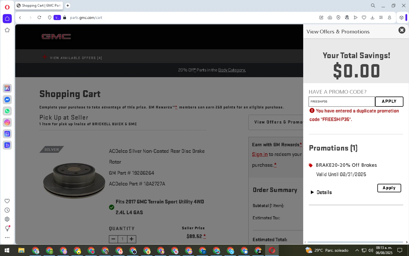Image resolution: width=409 pixels, height=256 pixels.
Task: Open the Speed Dial home icon in sidebar
Action: (x=7, y=19)
